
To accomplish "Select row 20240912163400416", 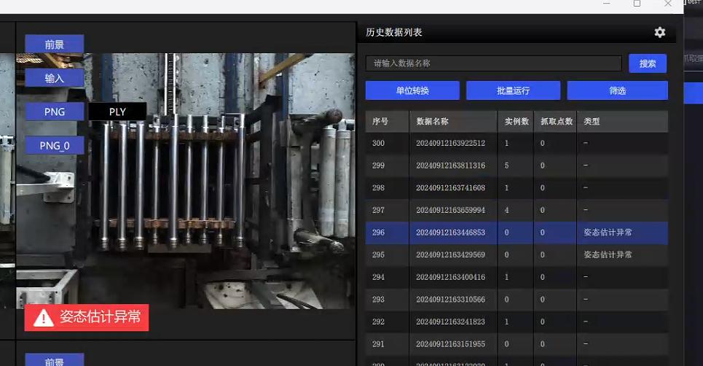I will 517,277.
